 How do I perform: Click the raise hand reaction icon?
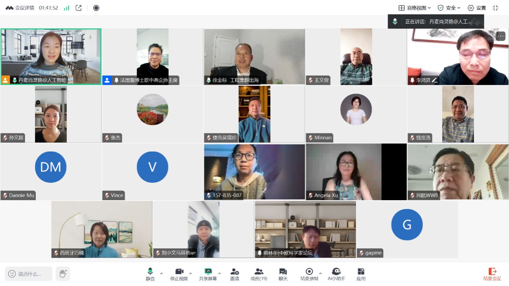(x=63, y=273)
